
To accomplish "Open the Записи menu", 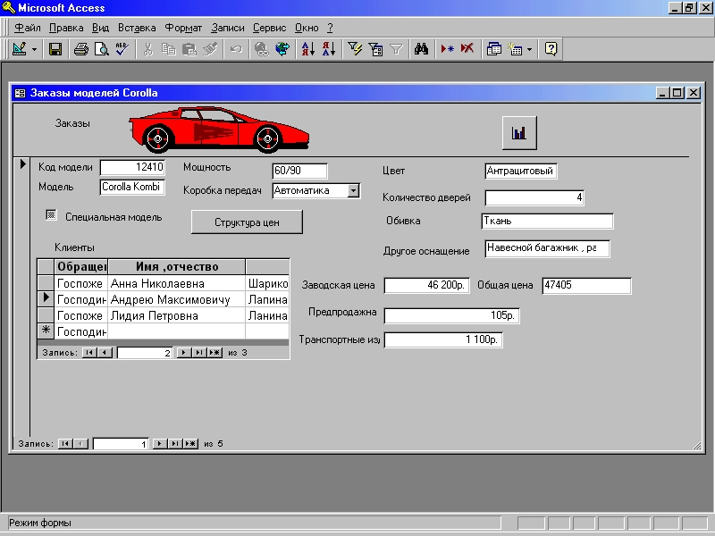I will pyautogui.click(x=228, y=28).
